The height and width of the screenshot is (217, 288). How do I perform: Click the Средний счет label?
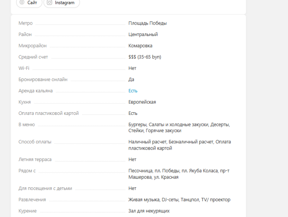click(33, 57)
